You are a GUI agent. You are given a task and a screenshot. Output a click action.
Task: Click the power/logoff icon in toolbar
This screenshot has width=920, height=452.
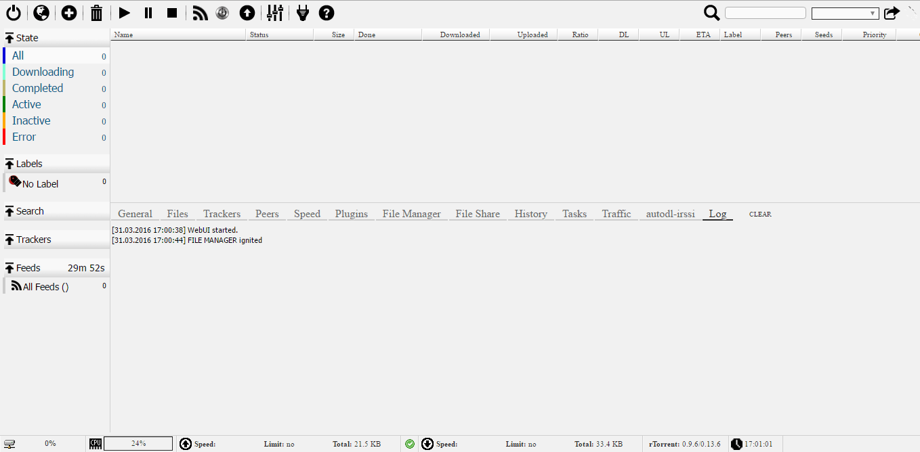point(13,13)
